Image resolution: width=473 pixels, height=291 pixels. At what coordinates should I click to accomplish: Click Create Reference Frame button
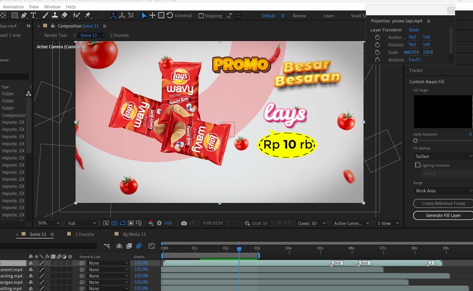443,203
